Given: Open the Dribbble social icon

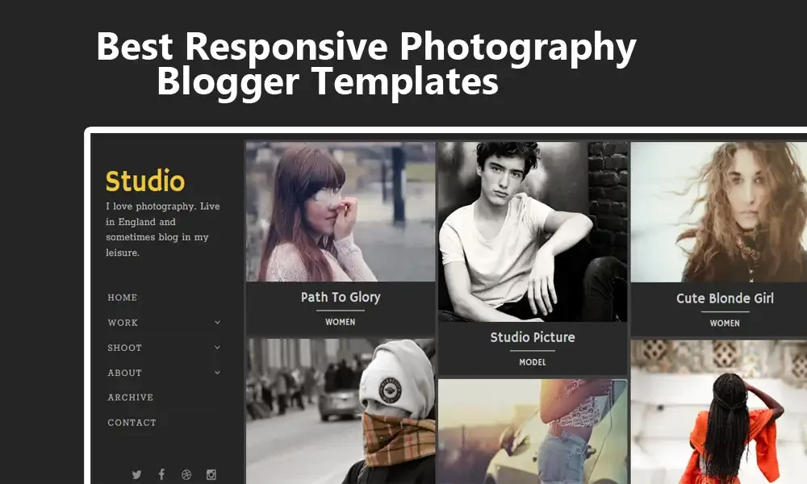Looking at the screenshot, I should pos(186,474).
